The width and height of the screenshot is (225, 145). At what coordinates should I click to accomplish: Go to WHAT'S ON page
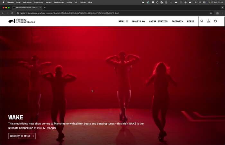pyautogui.click(x=139, y=21)
